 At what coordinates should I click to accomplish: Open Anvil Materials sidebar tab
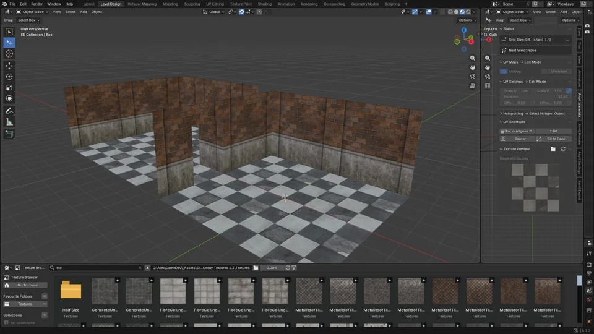click(579, 105)
